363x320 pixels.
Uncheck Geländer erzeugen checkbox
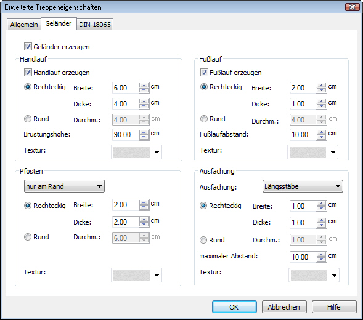28,47
